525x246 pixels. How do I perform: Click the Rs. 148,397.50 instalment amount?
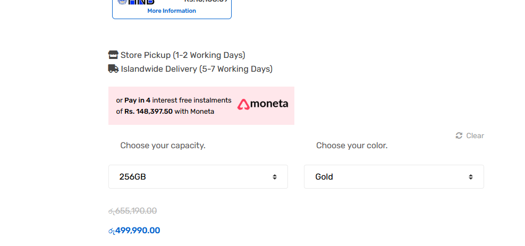(148, 112)
